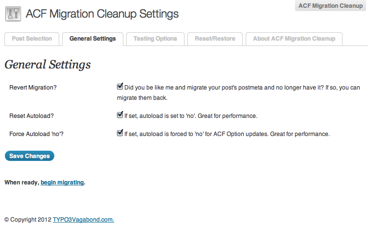Disable the Force Autoload 'no' checkbox
This screenshot has width=368, height=227.
click(120, 133)
